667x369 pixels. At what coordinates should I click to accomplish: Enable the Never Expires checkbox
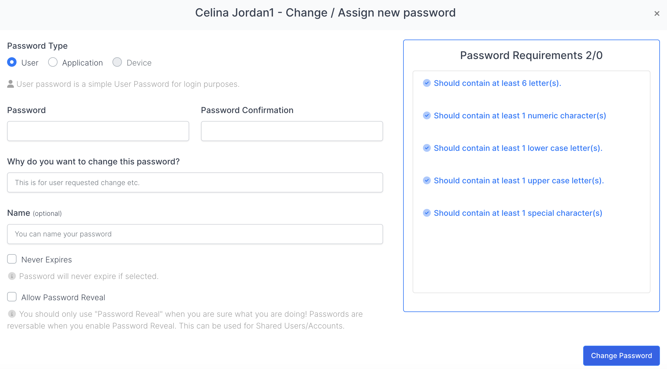point(12,259)
